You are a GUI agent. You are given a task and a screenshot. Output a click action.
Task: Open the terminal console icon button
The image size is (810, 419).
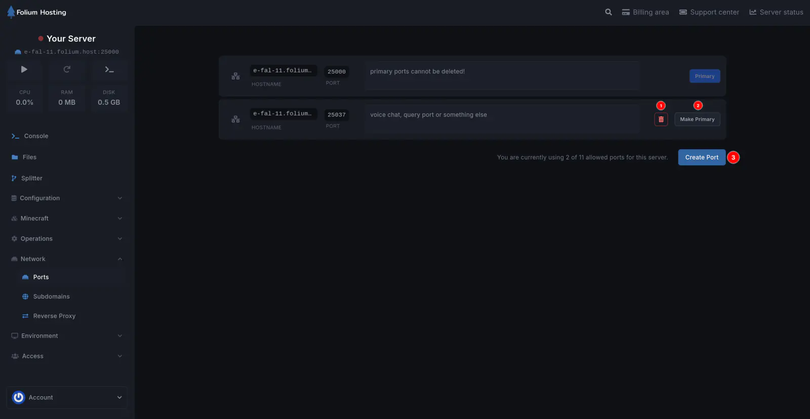click(x=109, y=69)
